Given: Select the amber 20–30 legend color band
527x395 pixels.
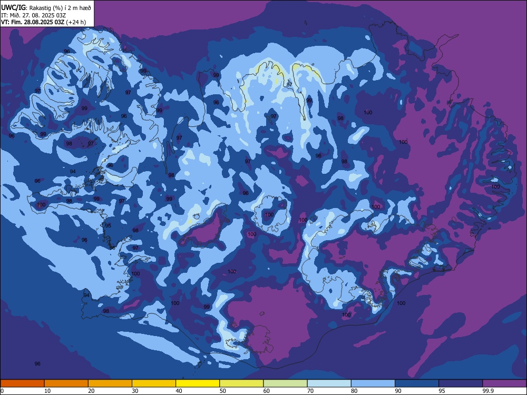Looking at the screenshot, I should click(x=110, y=383).
